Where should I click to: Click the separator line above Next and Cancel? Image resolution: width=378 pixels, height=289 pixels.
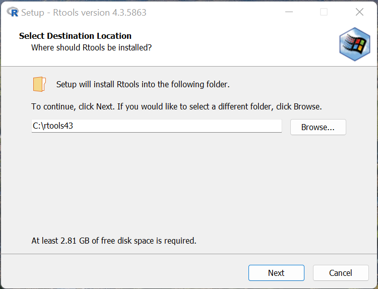189,254
